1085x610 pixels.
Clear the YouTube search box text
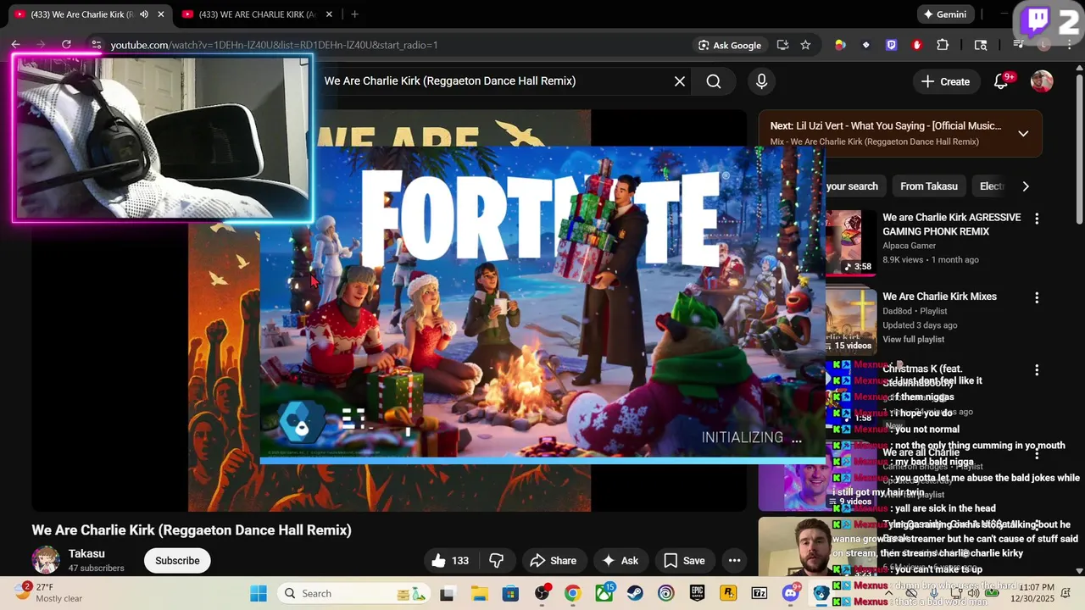680,81
